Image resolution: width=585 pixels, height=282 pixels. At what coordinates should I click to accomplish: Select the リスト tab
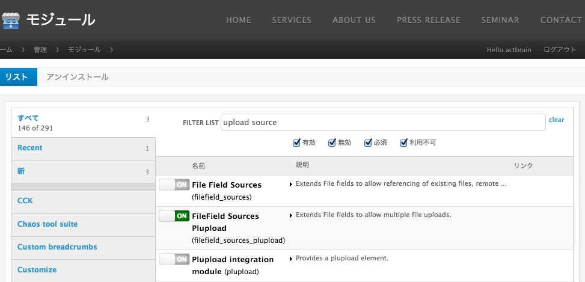point(17,77)
